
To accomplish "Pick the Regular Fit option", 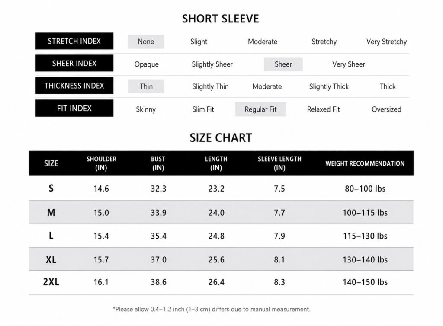I will tap(260, 109).
